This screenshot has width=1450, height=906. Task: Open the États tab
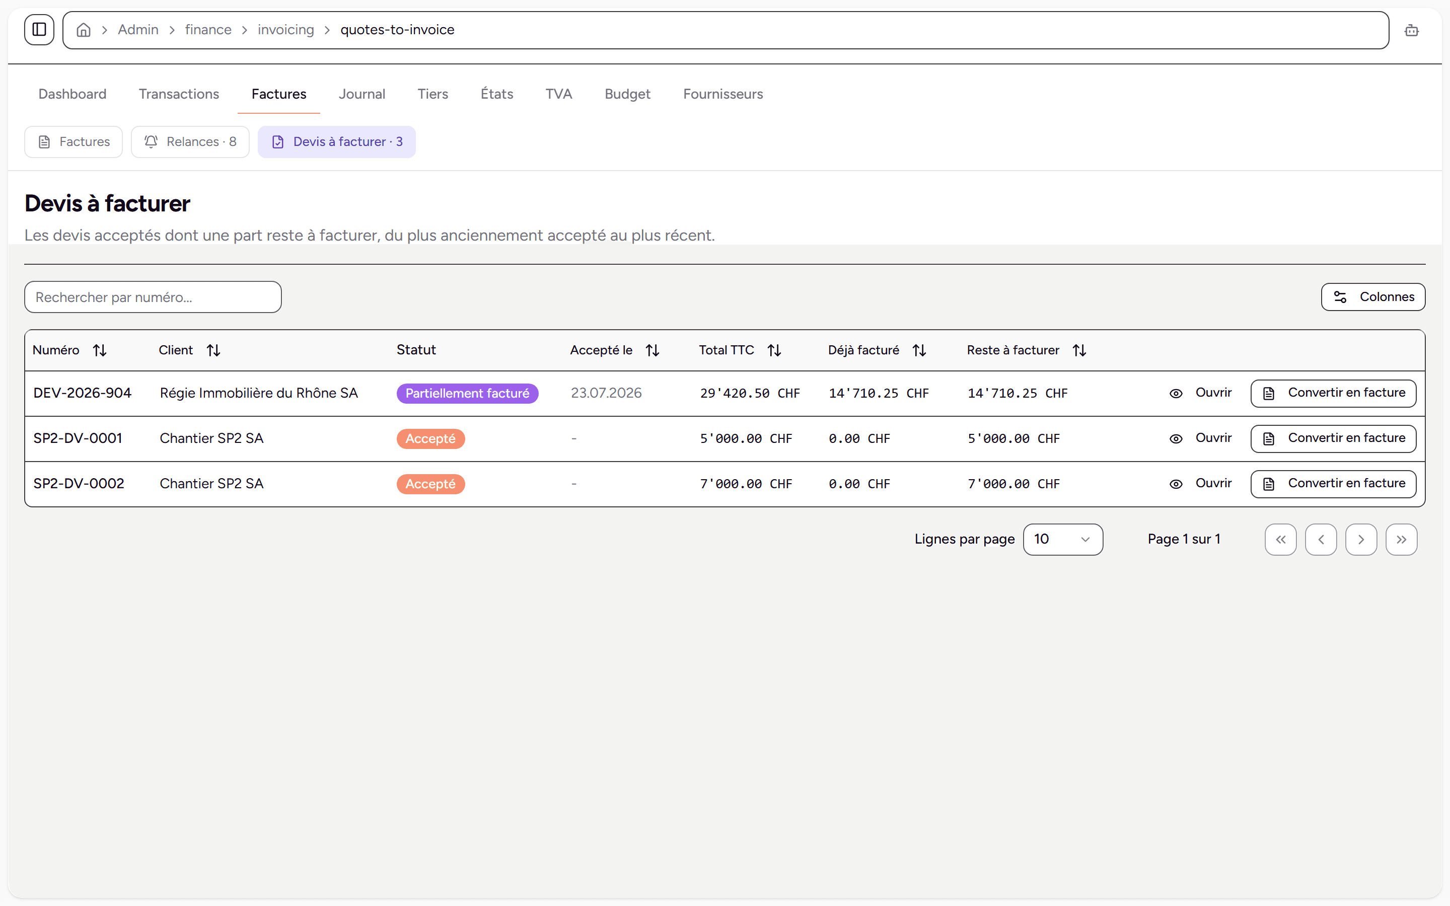(x=497, y=94)
